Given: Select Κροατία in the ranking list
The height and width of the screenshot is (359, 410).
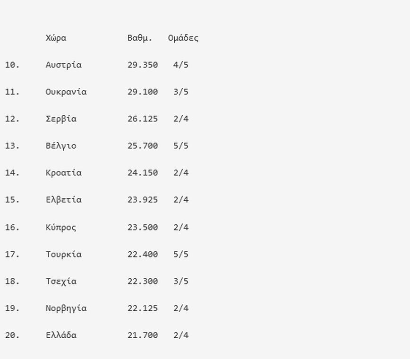Looking at the screenshot, I should 63,173.
